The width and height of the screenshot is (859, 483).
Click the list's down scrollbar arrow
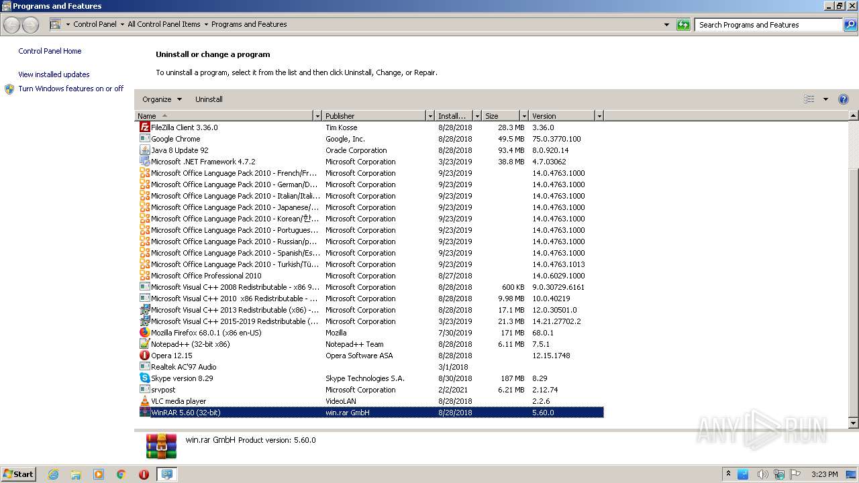click(x=854, y=423)
